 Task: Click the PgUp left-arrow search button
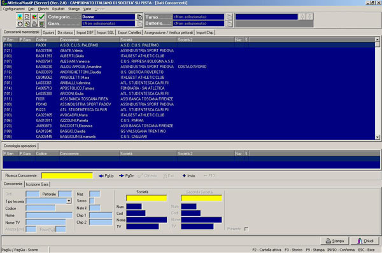pyautogui.click(x=106, y=175)
